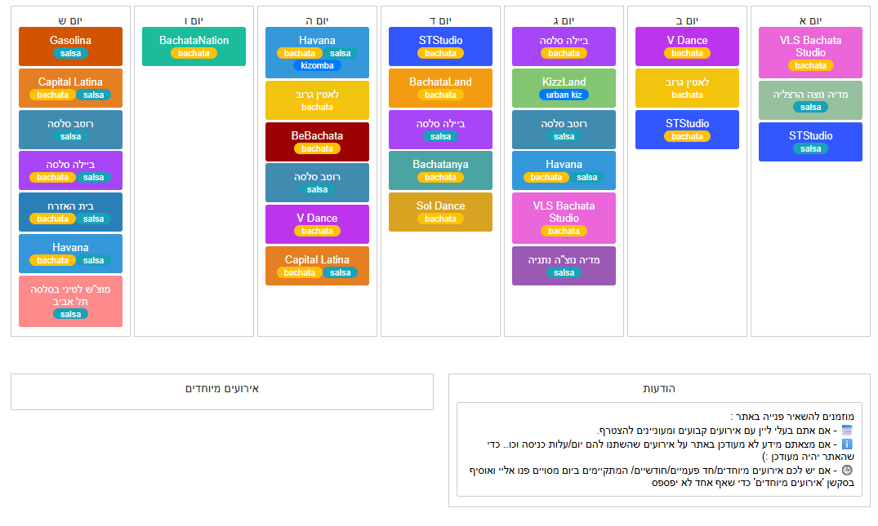Image resolution: width=878 pixels, height=526 pixels.
Task: Click the הודעות panel heading
Action: pyautogui.click(x=659, y=389)
